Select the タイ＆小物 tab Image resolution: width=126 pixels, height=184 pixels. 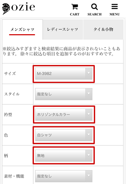coord(103,29)
